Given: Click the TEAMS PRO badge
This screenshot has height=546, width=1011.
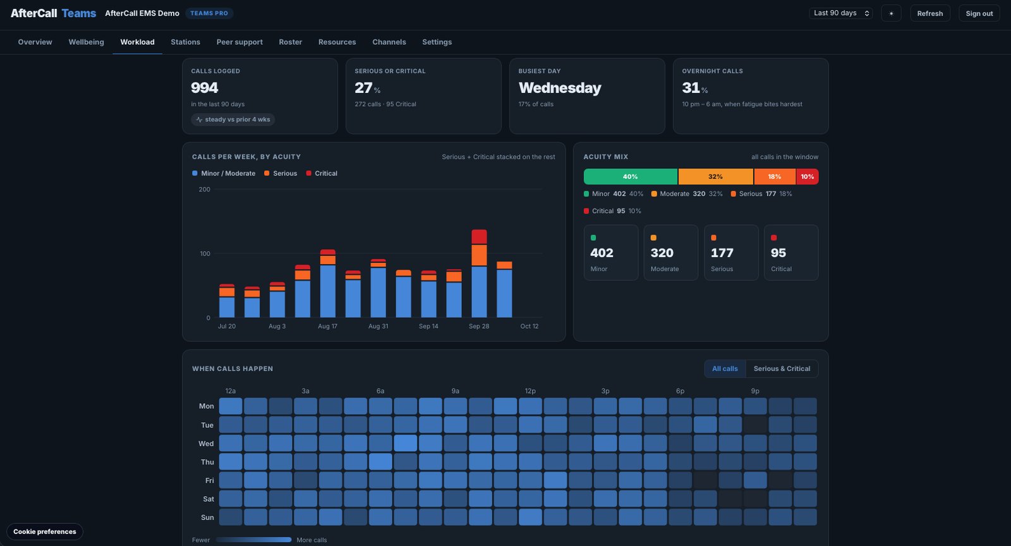Looking at the screenshot, I should pos(209,13).
